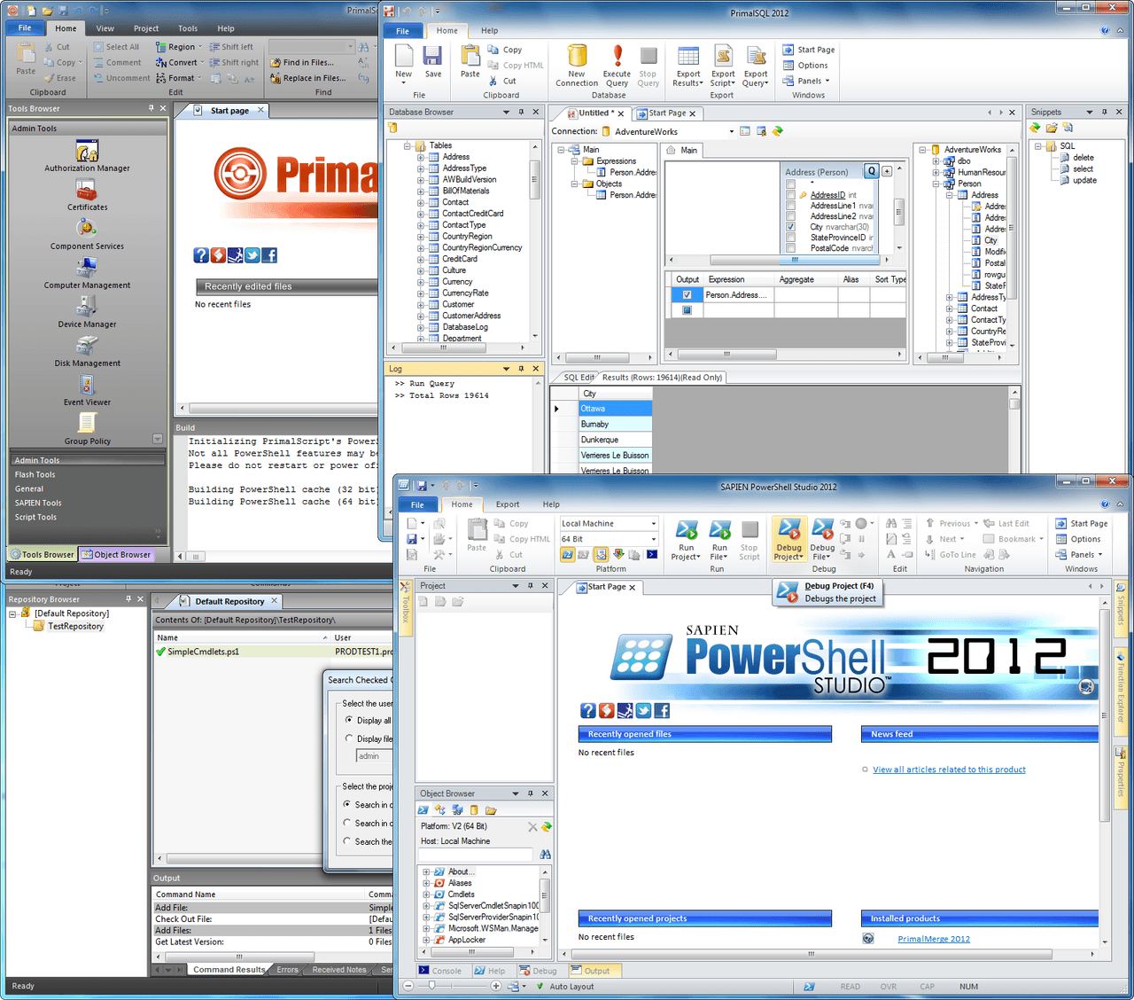Click Start Page in PrimalSQL Windows group
This screenshot has width=1134, height=1000.
tap(808, 50)
